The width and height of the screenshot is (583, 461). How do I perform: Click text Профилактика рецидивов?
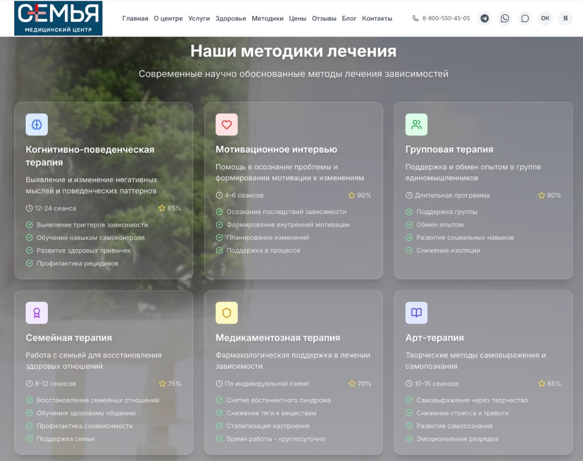coord(77,263)
